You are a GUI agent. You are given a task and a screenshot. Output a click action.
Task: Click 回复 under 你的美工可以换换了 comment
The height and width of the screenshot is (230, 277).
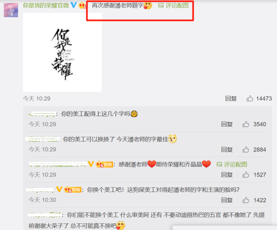coord(227,150)
